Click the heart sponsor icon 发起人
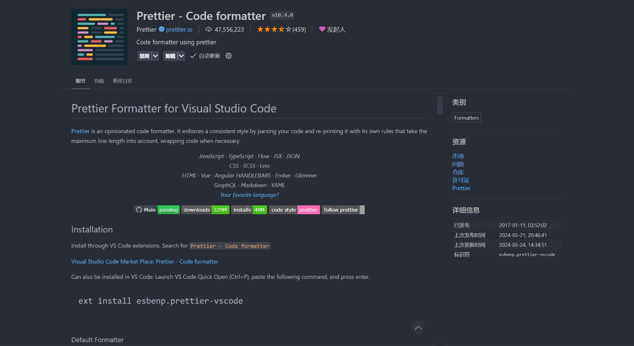Screen dimensions: 634x346 332,29
